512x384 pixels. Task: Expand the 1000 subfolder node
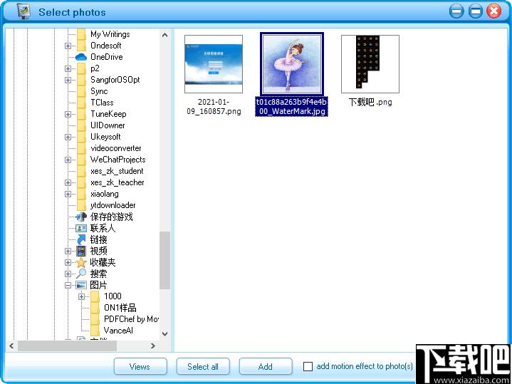click(x=81, y=297)
